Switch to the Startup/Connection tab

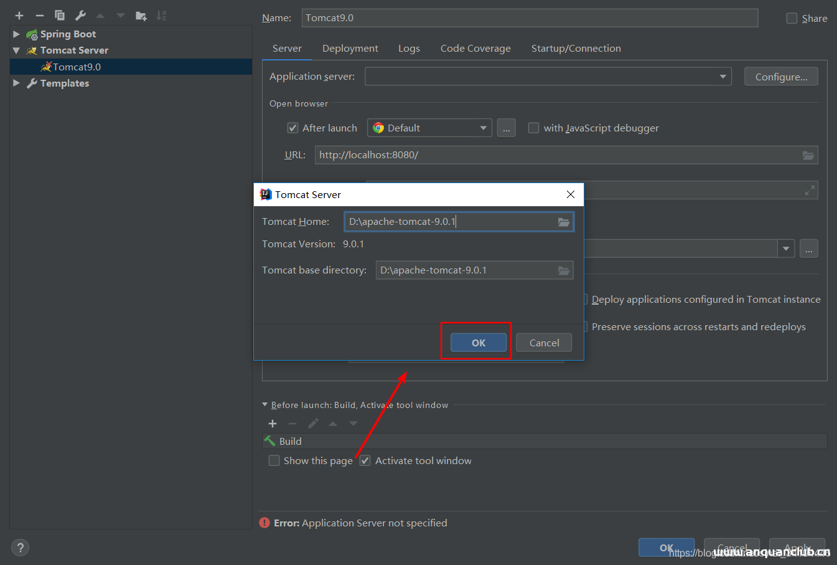576,49
